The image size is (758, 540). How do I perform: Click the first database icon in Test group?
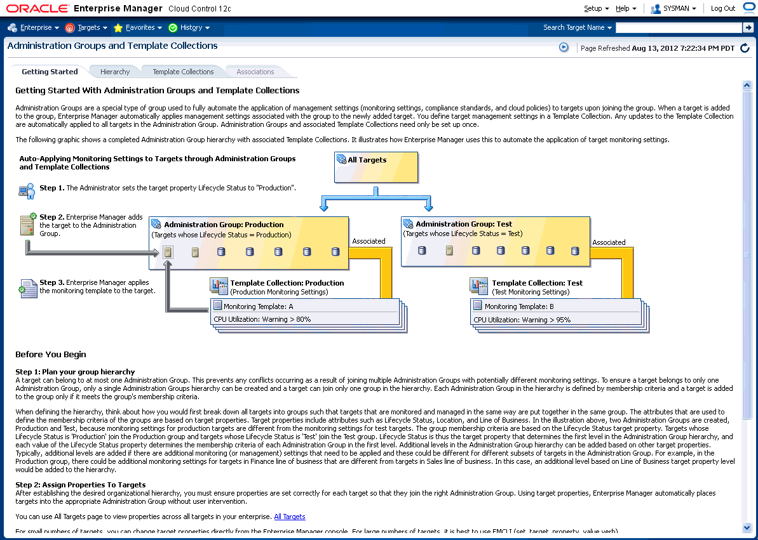(x=422, y=250)
